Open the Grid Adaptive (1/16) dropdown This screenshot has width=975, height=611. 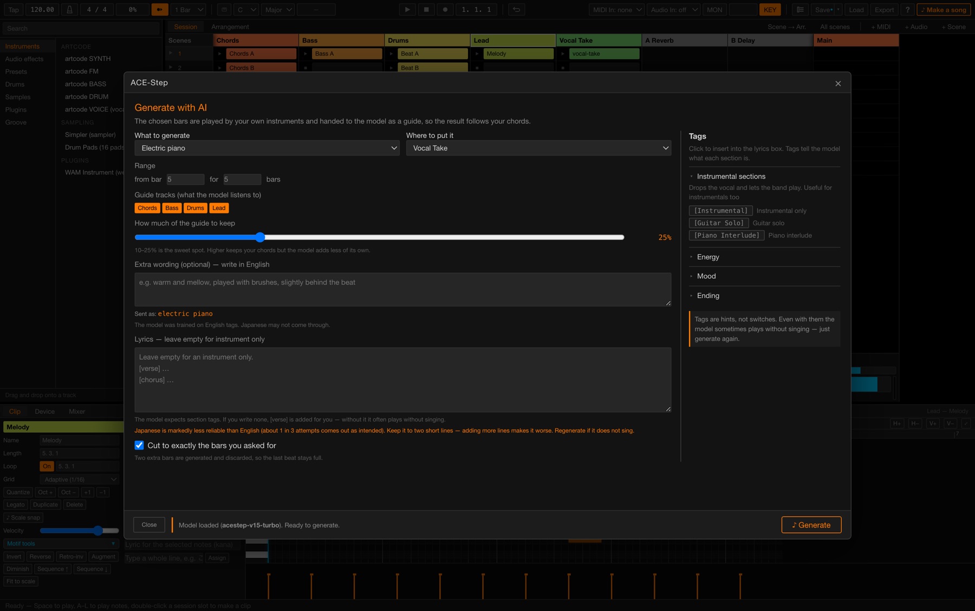point(80,479)
